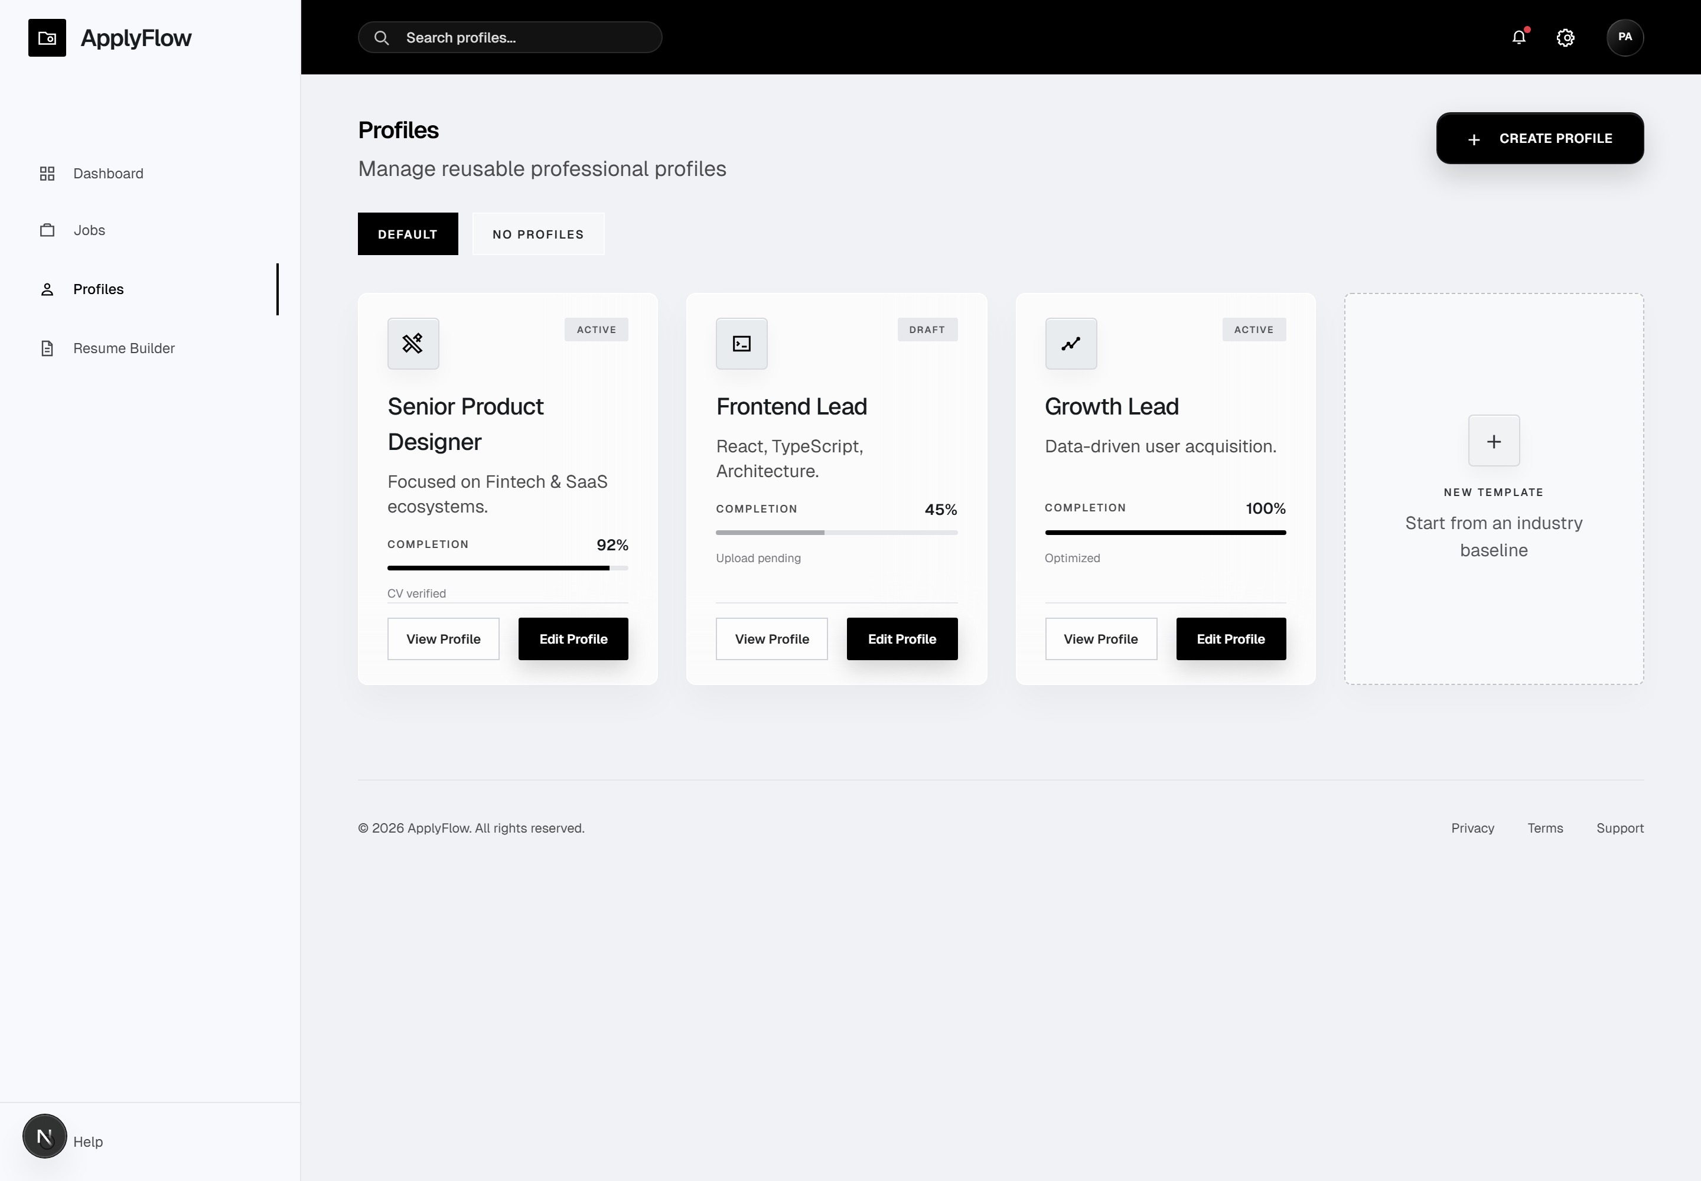Click the Senior Product Designer design-tools icon

(413, 343)
